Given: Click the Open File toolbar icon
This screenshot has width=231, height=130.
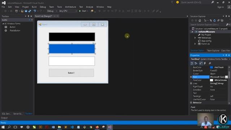Looking at the screenshot, I should tap(22, 11).
